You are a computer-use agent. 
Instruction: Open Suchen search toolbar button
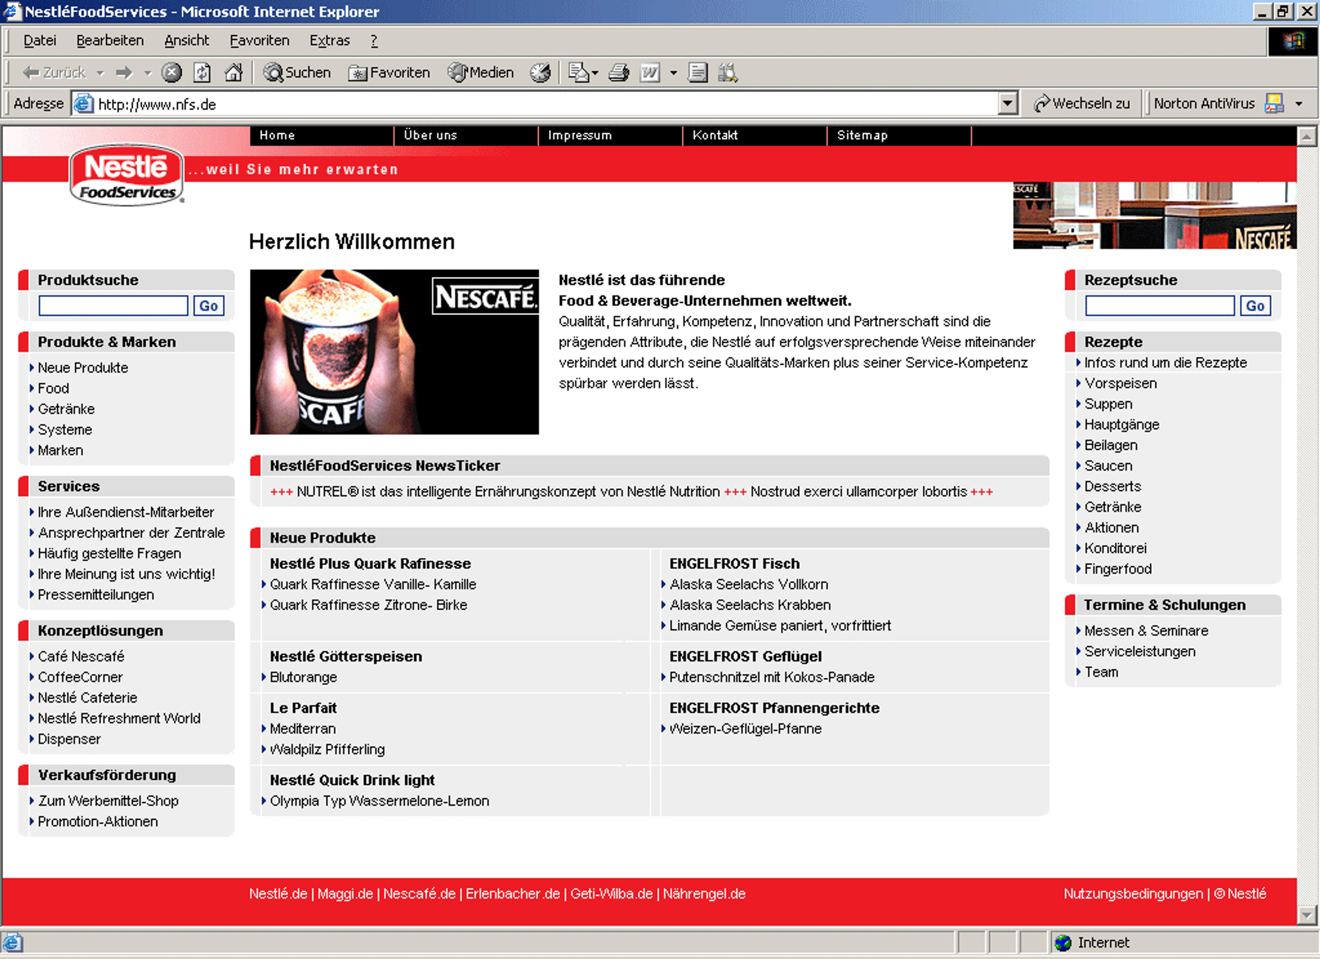coord(297,73)
